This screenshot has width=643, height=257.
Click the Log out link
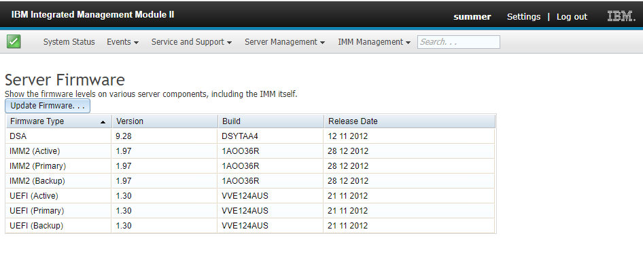(572, 17)
